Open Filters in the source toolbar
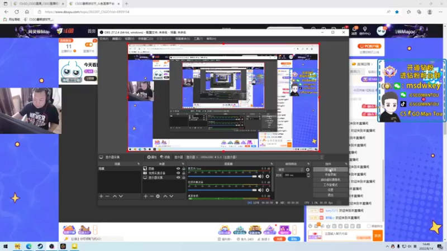This screenshot has height=251, width=447. pyautogui.click(x=165, y=157)
